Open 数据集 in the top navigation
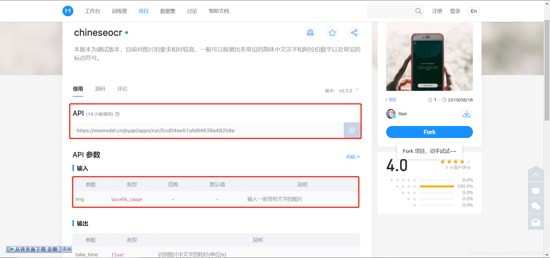Screen dimensions: 550x258 [168, 11]
